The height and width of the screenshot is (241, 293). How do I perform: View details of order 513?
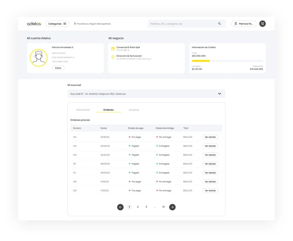(x=210, y=146)
